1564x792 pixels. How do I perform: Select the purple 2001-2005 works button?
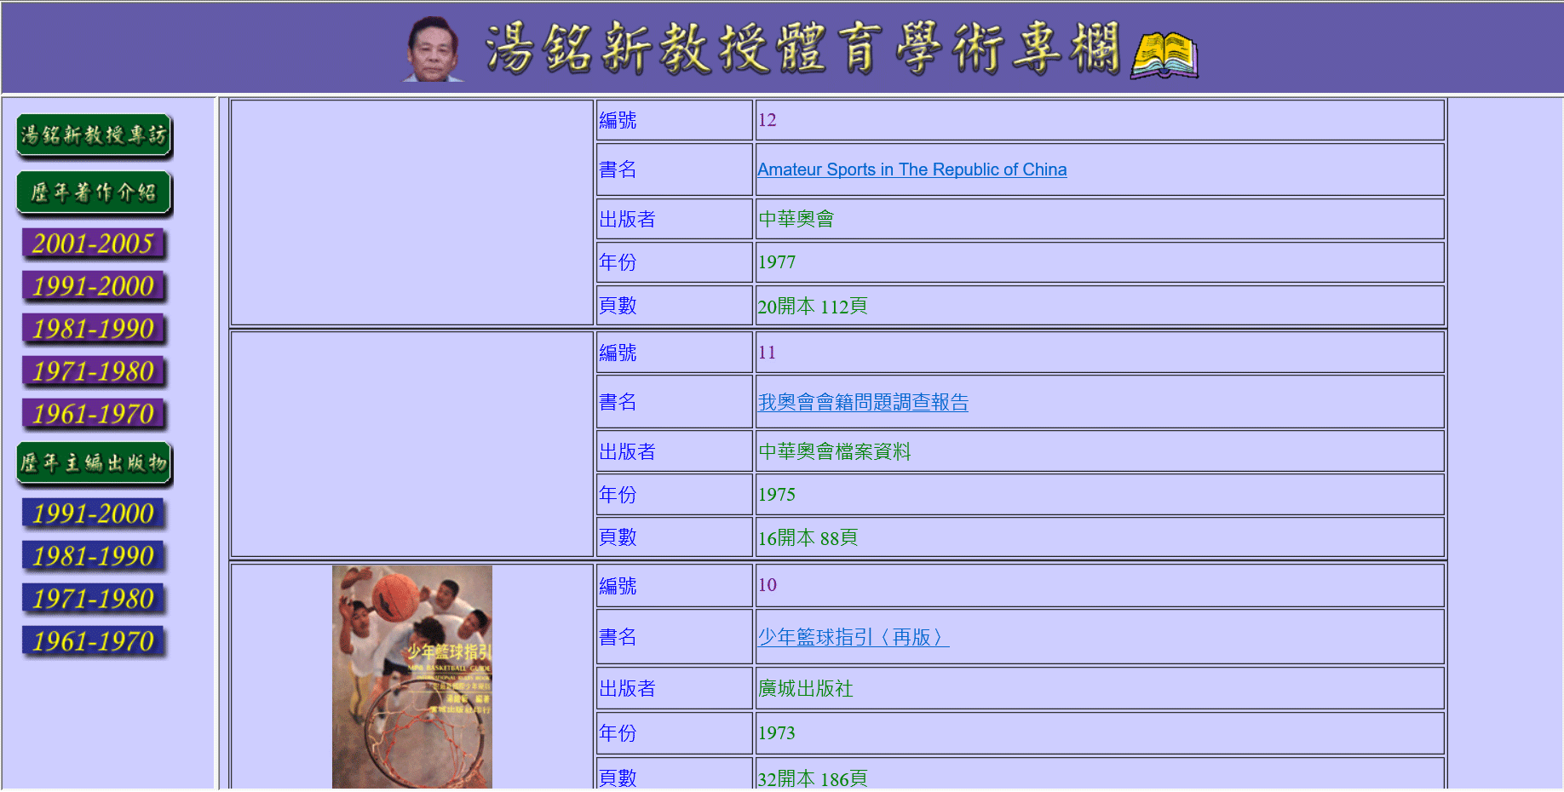pos(94,244)
